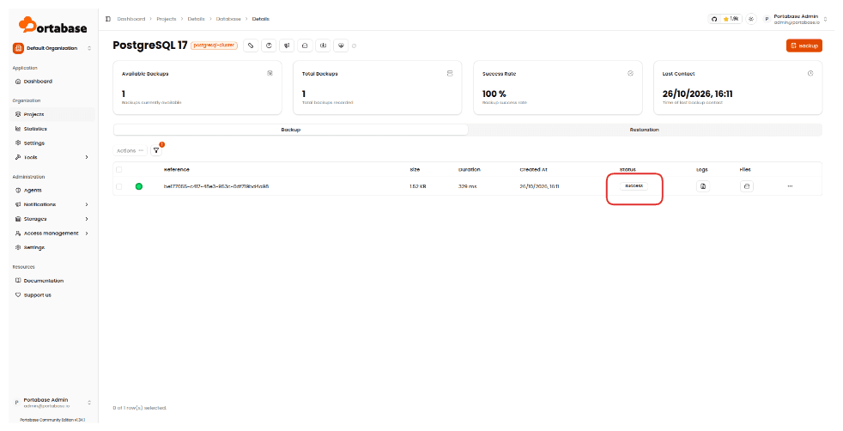Click the storage drive icon in toolbar
Image resolution: width=843 pixels, height=431 pixels.
click(x=305, y=46)
